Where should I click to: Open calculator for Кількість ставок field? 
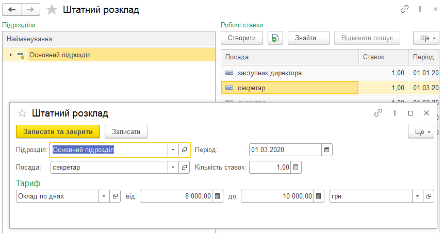296,167
